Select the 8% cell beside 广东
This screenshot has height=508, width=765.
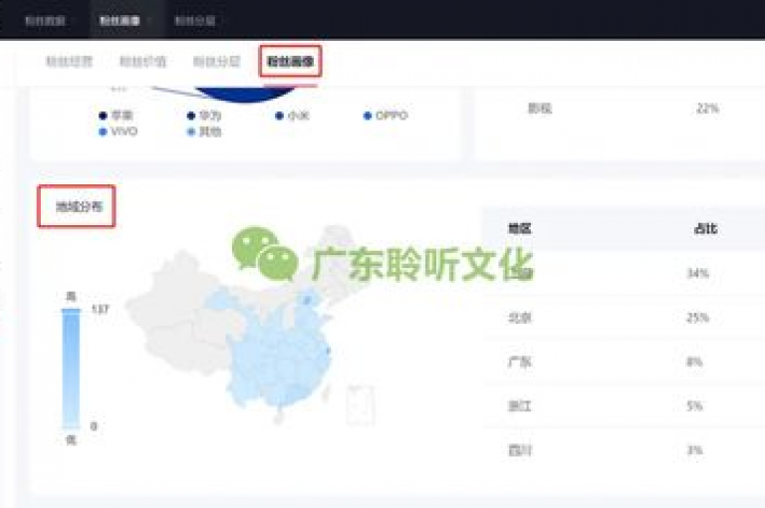pos(694,362)
